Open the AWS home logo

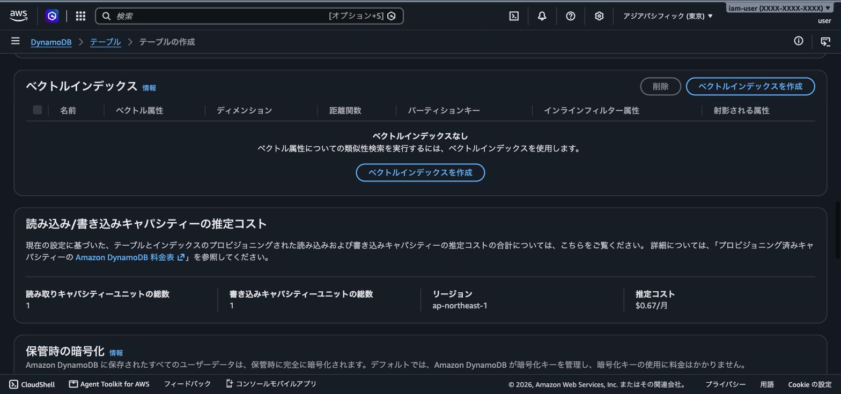click(x=18, y=16)
